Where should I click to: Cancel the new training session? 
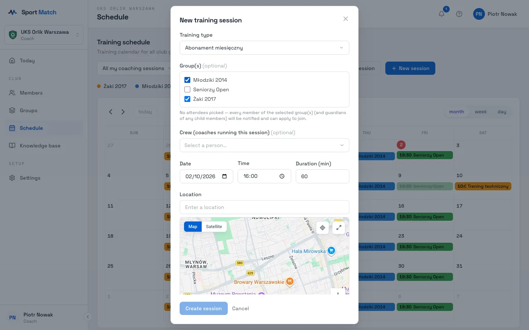point(240,308)
